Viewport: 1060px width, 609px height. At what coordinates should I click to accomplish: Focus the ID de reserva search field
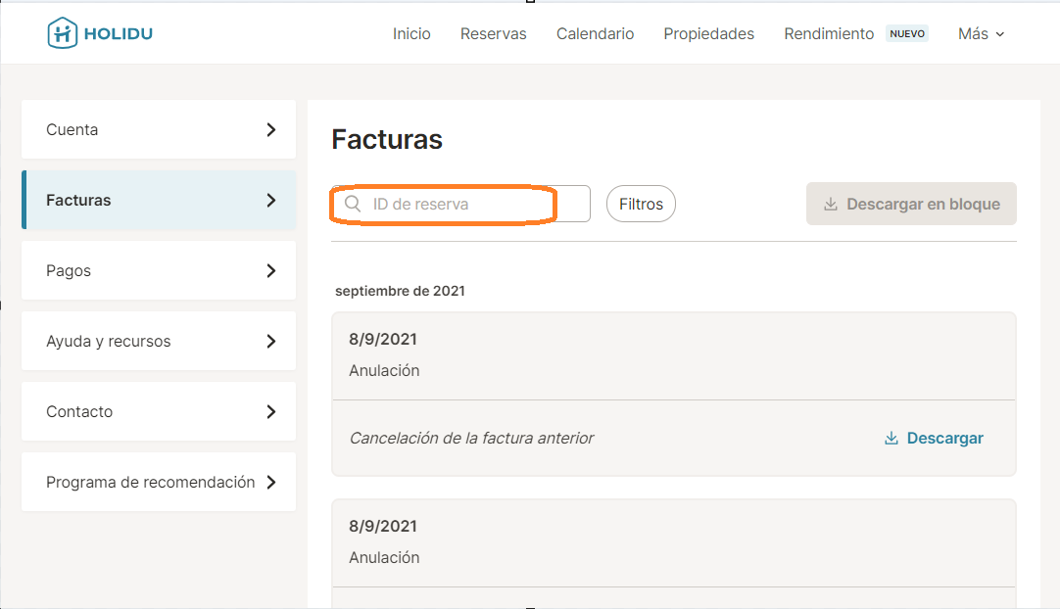(x=470, y=204)
